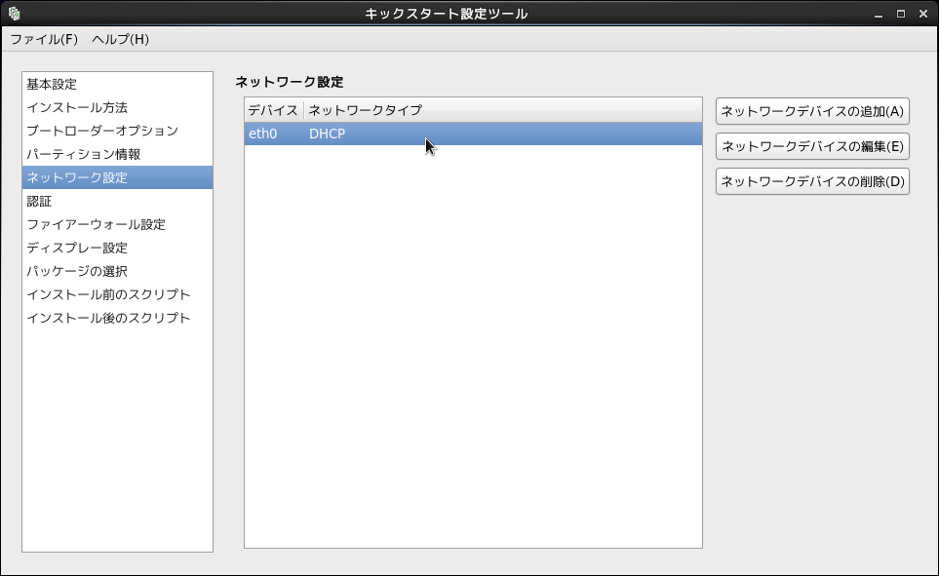Go to ファイアーウォール設定 section
The height and width of the screenshot is (576, 939).
click(97, 224)
